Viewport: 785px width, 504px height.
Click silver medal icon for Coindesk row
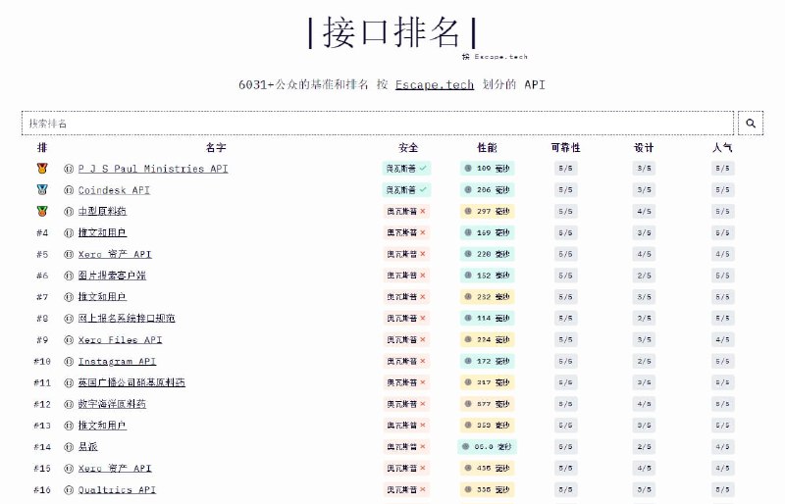tap(42, 190)
